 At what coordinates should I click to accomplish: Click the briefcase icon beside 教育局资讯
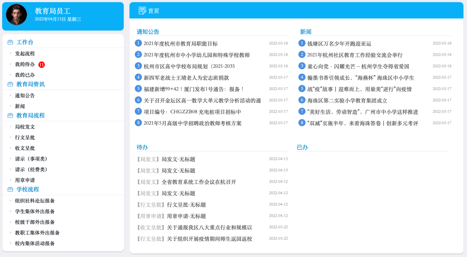pyautogui.click(x=10, y=84)
